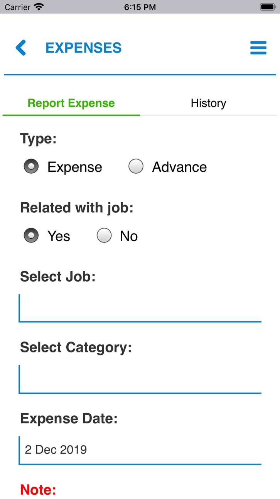The height and width of the screenshot is (499, 280).
Task: Tap the Expense option label text
Action: click(x=75, y=167)
